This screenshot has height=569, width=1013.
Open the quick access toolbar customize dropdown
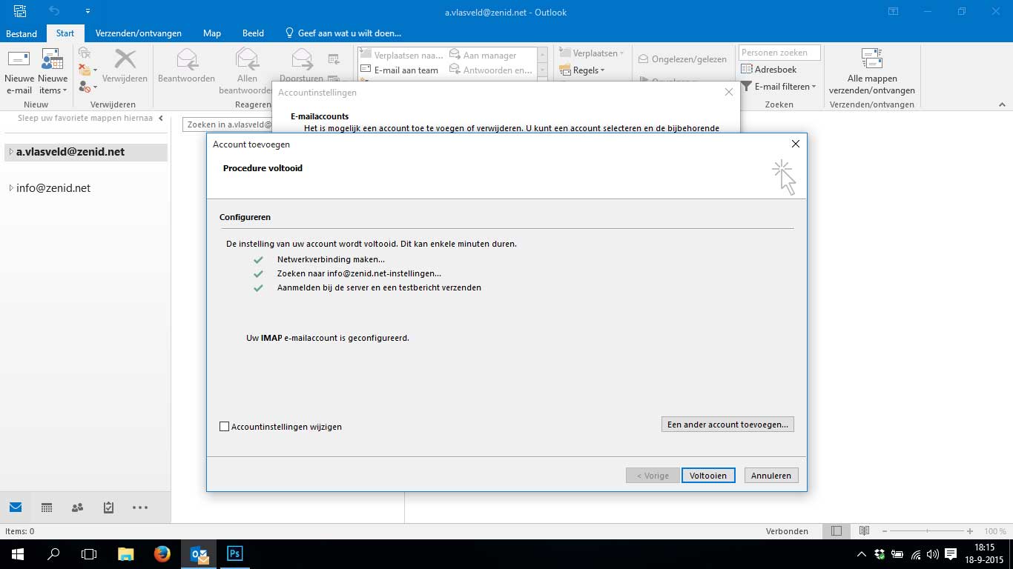[88, 11]
